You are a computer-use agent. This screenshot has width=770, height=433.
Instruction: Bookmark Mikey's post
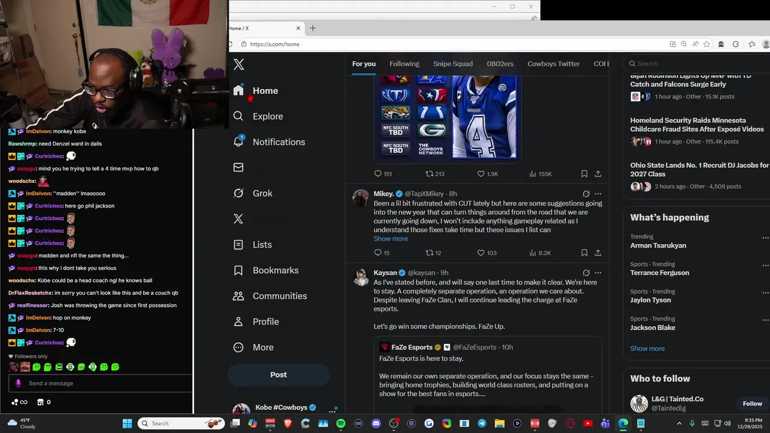coord(584,253)
